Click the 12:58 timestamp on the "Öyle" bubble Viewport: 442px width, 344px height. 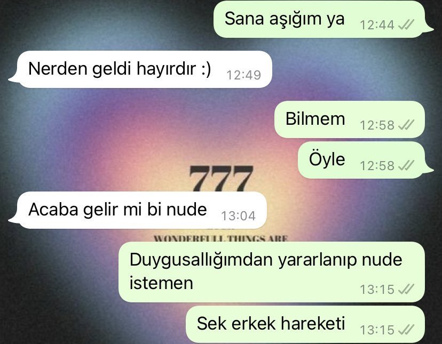377,166
